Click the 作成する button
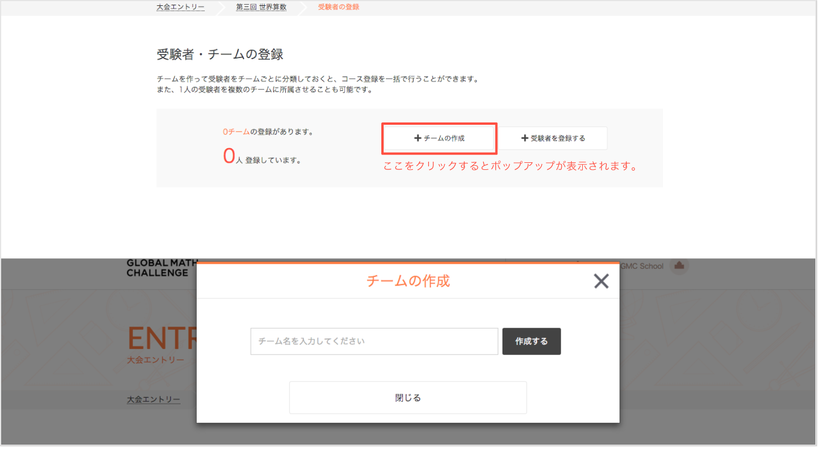Viewport: 820px width, 454px height. (x=532, y=342)
